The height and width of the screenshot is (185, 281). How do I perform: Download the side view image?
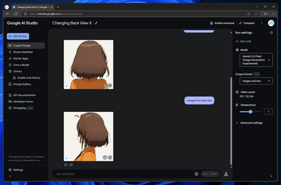[x=105, y=157]
